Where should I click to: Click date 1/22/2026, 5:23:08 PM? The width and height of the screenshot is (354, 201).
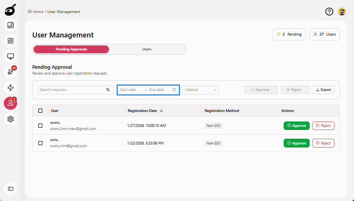coord(145,143)
